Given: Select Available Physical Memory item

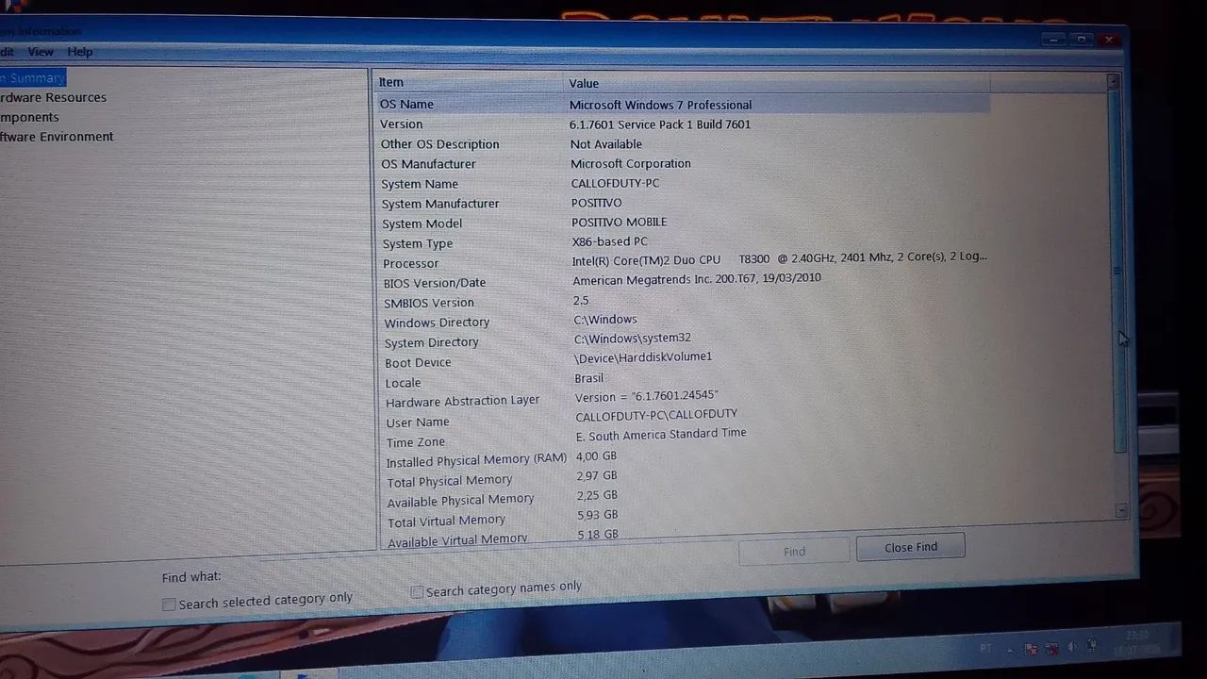Looking at the screenshot, I should (x=460, y=501).
